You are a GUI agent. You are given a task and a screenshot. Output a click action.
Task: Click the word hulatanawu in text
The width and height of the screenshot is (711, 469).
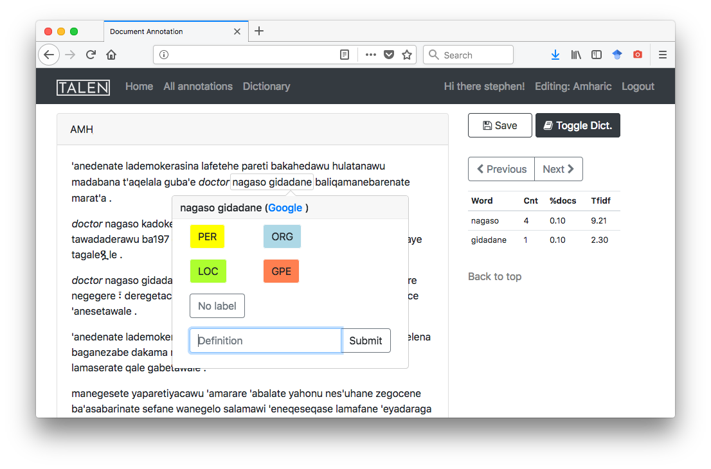358,166
